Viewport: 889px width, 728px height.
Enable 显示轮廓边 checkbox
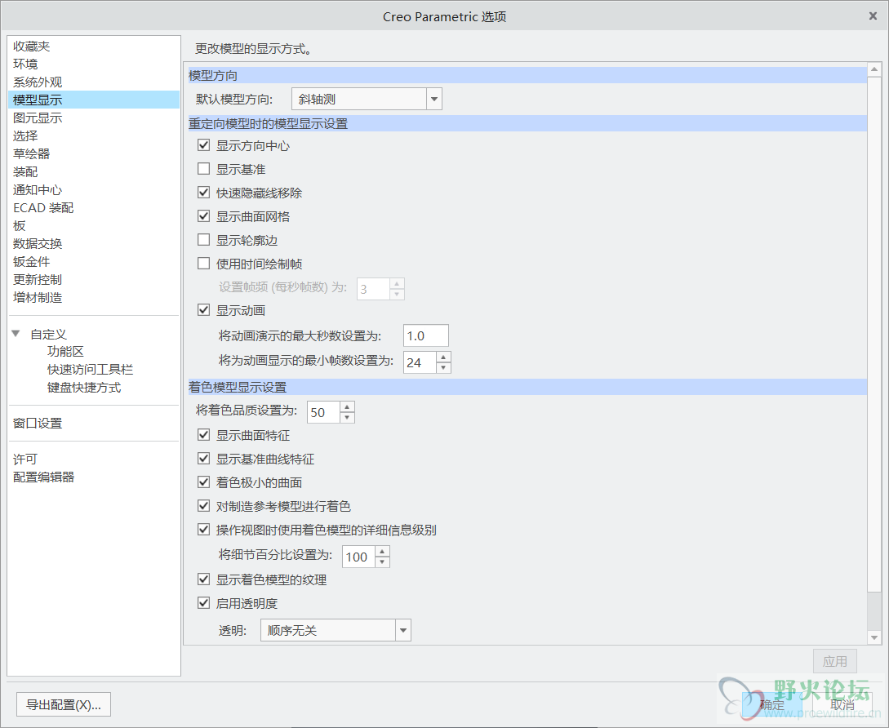point(203,240)
